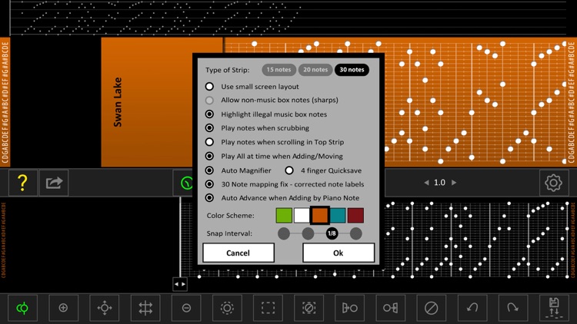This screenshot has width=577, height=324.
Task: Click the insert-space bracket note icon
Action: point(349,308)
